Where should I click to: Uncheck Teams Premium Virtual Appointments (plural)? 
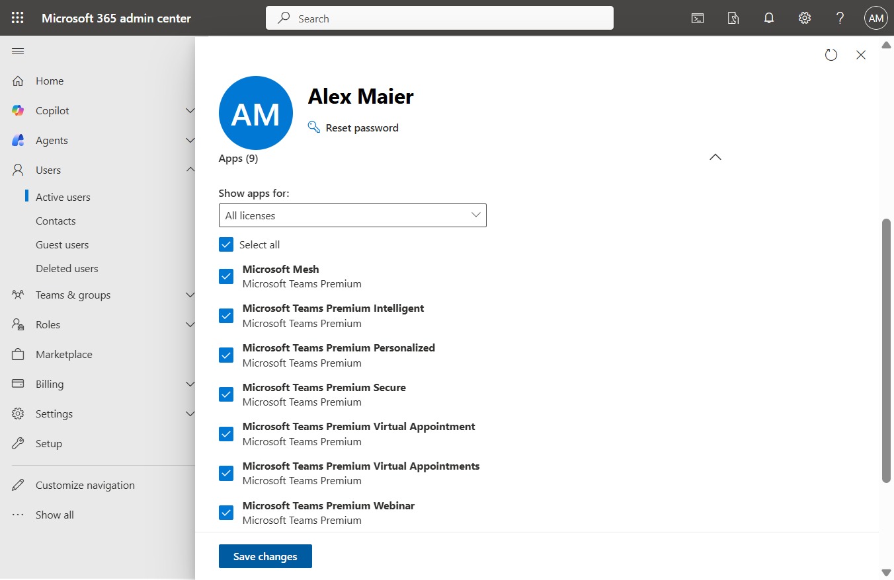(226, 473)
